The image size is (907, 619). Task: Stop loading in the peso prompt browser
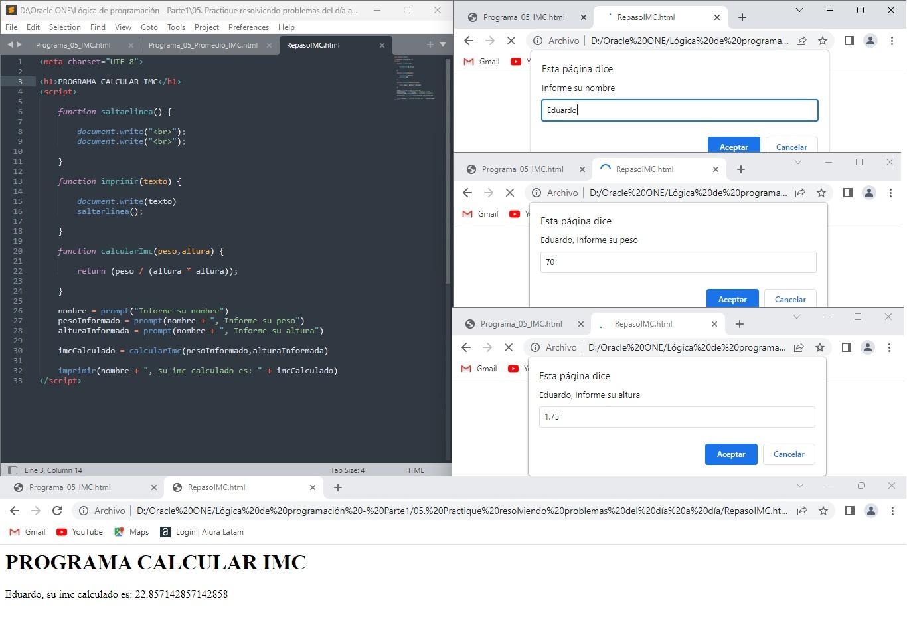pos(509,193)
